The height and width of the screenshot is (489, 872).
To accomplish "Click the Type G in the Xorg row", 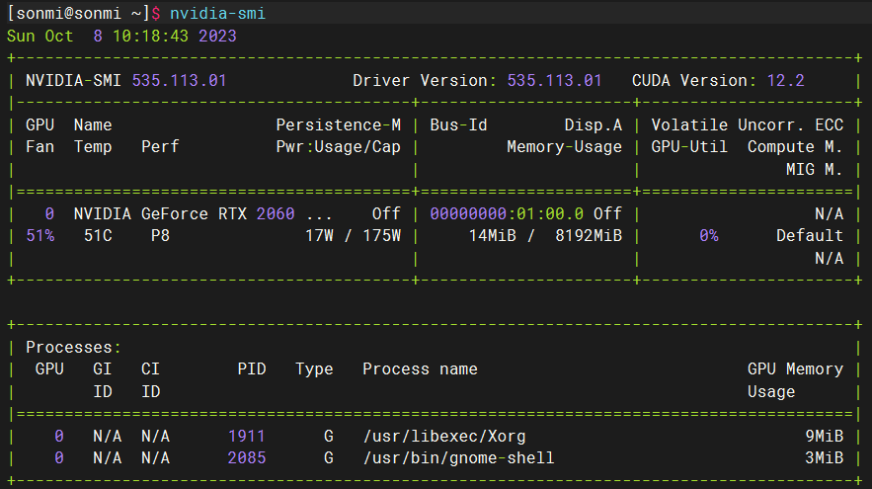I will 329,437.
